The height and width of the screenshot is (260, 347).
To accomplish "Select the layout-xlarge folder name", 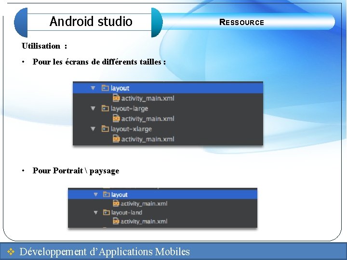I will pyautogui.click(x=131, y=129).
